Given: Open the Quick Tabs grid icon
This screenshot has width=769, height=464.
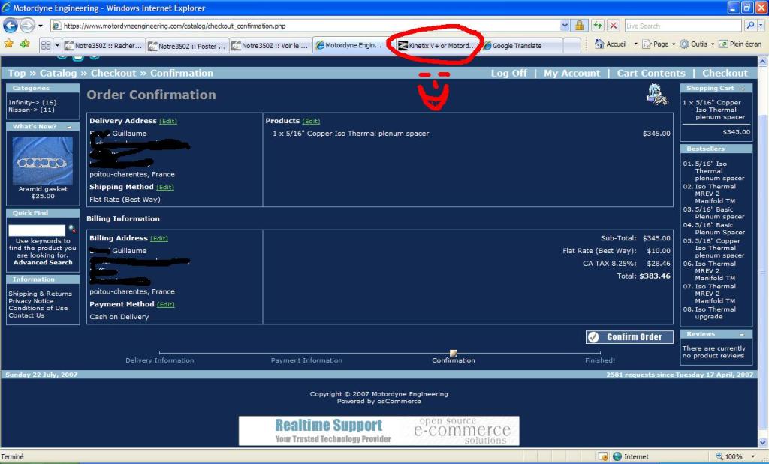Looking at the screenshot, I should (46, 45).
